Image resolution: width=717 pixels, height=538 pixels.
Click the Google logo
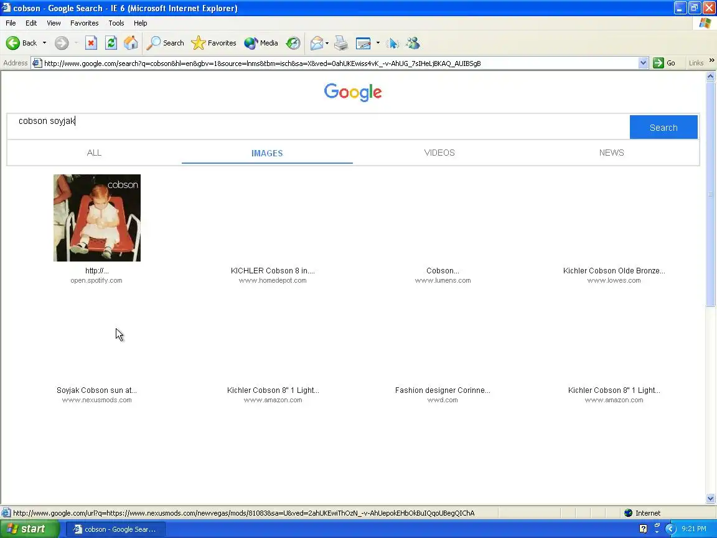[x=353, y=92]
